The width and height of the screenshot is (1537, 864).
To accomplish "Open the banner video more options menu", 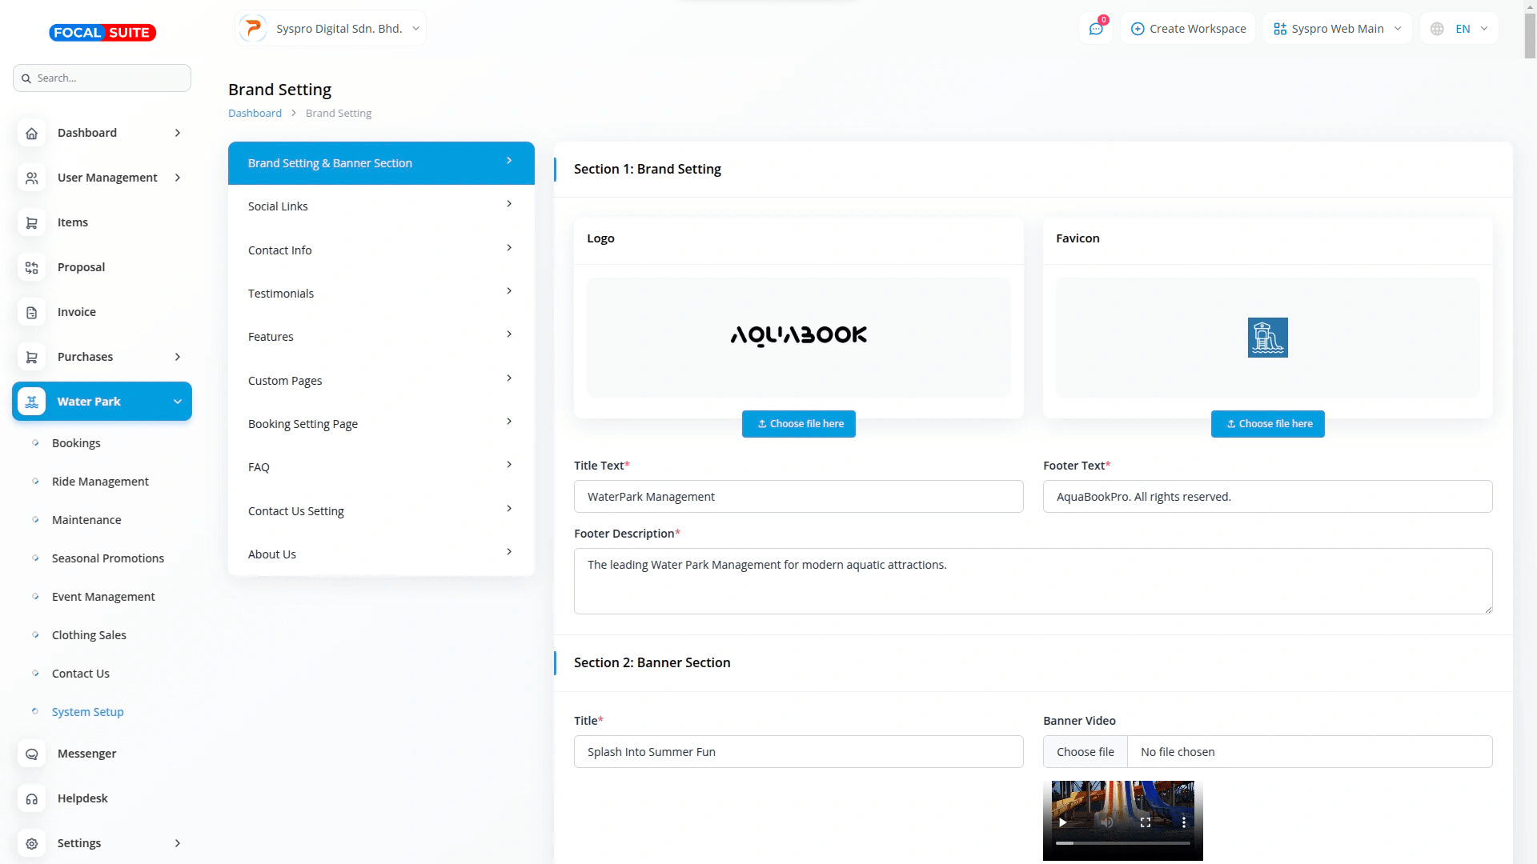I will 1184,822.
